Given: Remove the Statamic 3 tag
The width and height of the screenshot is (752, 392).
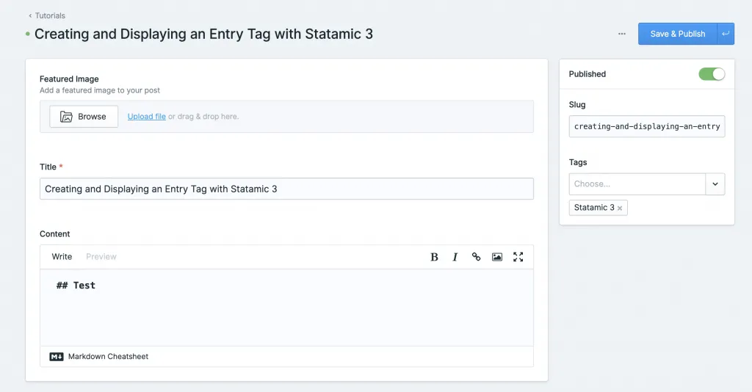Looking at the screenshot, I should (x=620, y=208).
